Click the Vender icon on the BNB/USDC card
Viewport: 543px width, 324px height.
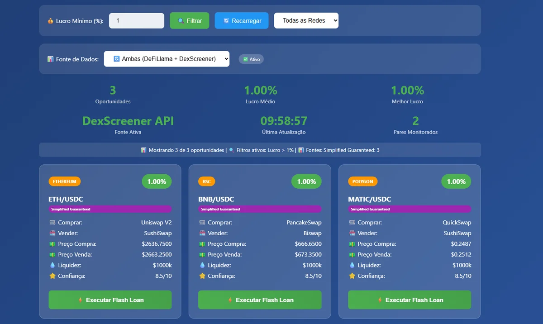(202, 233)
